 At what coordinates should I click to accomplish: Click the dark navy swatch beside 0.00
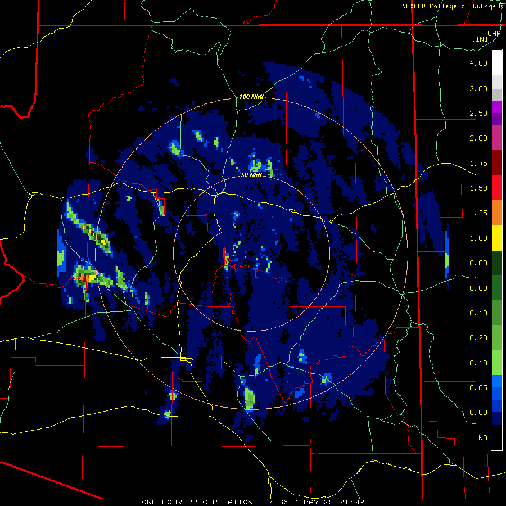point(496,419)
